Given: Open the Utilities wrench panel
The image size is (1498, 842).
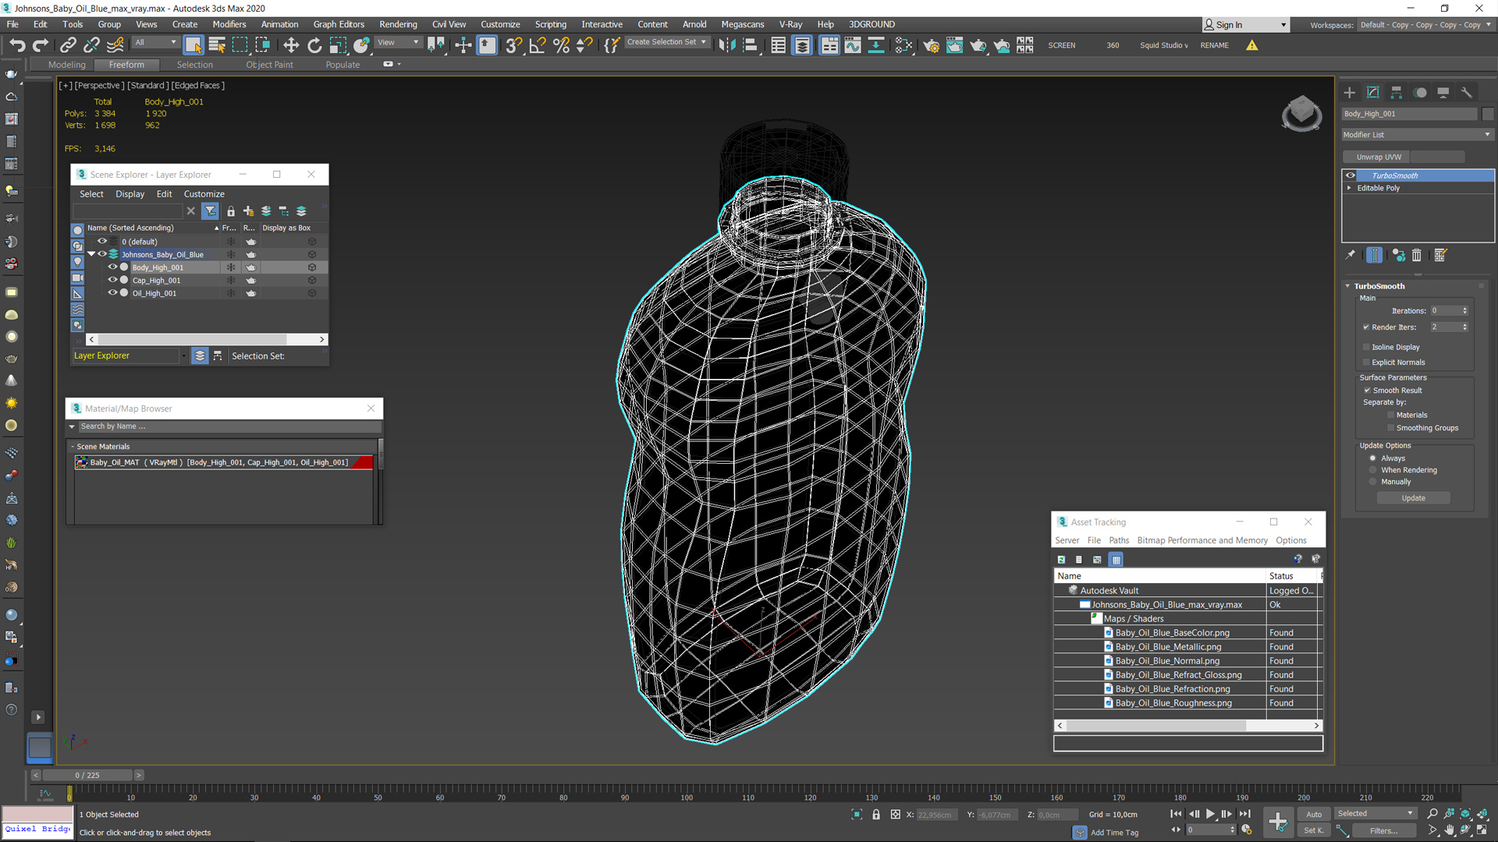Looking at the screenshot, I should point(1467,92).
